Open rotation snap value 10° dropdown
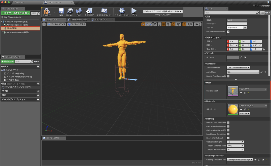The height and width of the screenshot is (166, 271). point(178,24)
